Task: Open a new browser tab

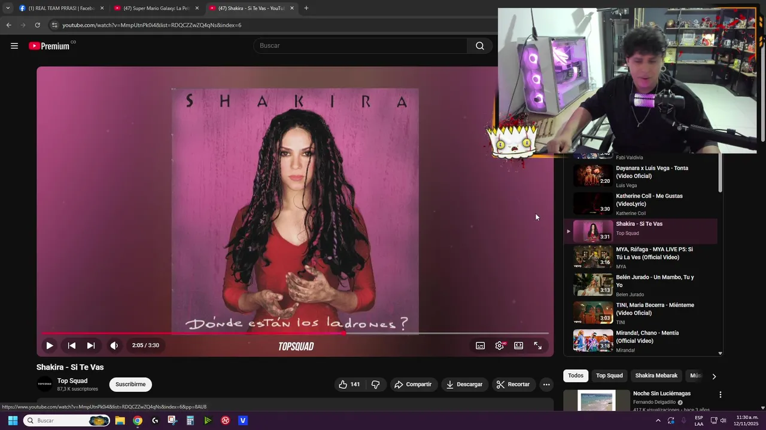Action: [x=306, y=8]
